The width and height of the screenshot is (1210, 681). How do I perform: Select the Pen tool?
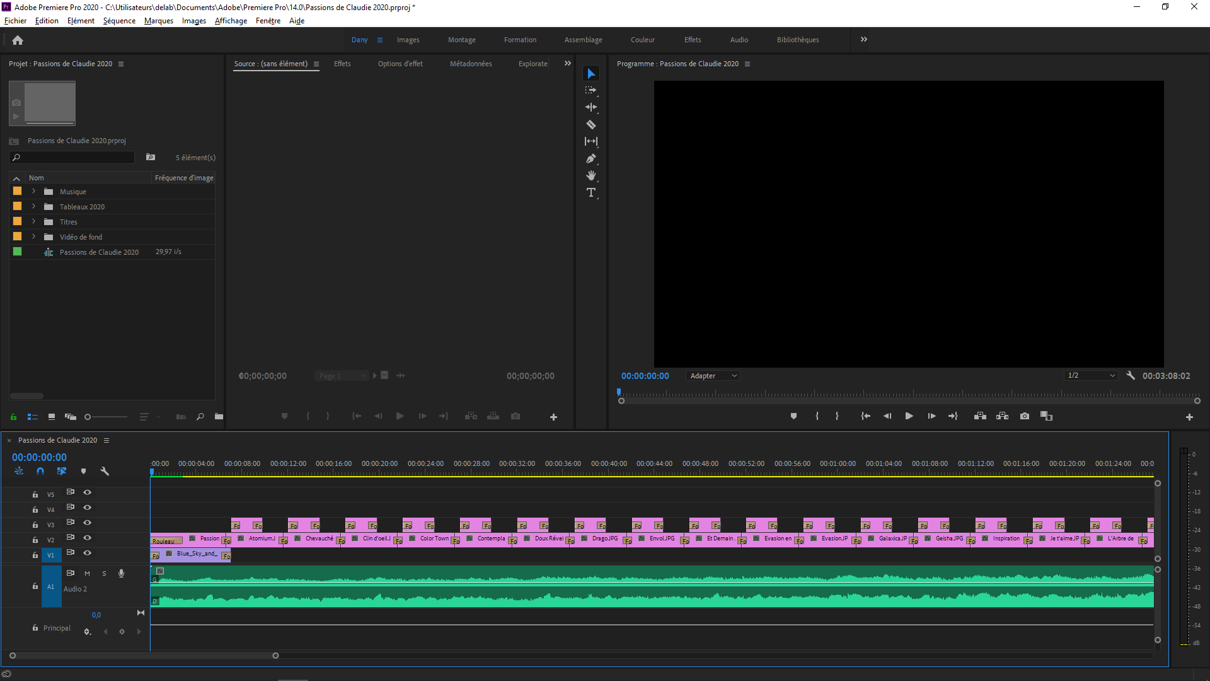tap(591, 159)
